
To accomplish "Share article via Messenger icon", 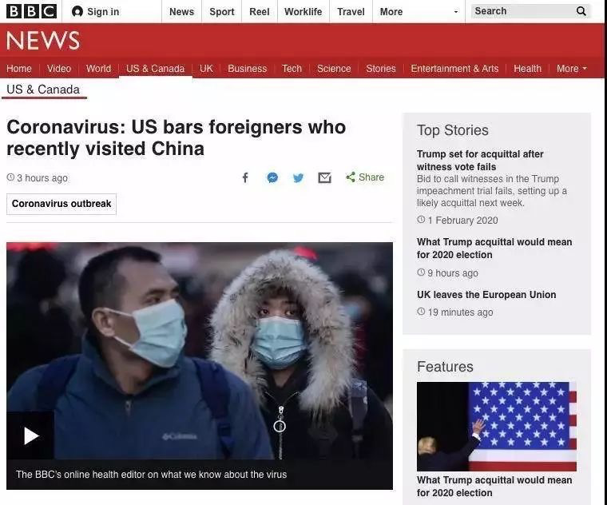I will [272, 177].
